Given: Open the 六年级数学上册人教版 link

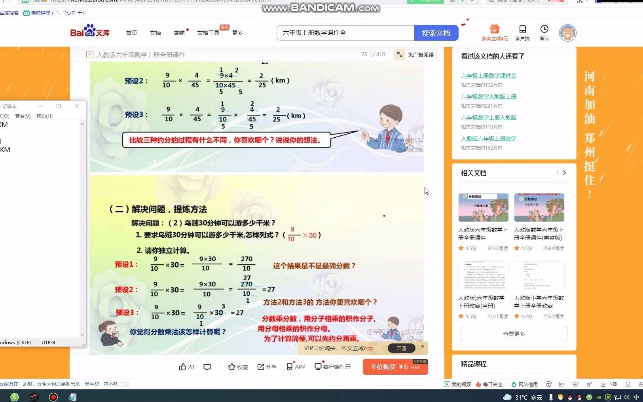Looking at the screenshot, I should [x=489, y=118].
